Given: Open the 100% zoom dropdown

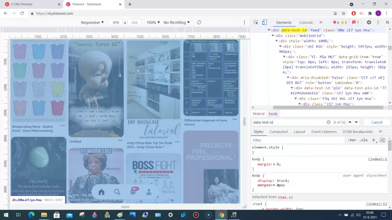Looking at the screenshot, I should (x=153, y=22).
